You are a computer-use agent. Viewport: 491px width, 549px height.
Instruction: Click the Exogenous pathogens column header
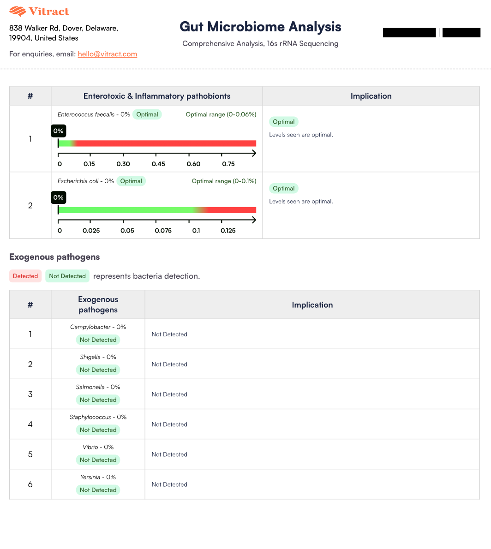(x=98, y=304)
